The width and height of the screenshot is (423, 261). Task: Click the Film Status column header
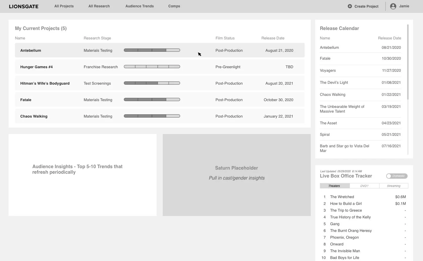point(225,38)
